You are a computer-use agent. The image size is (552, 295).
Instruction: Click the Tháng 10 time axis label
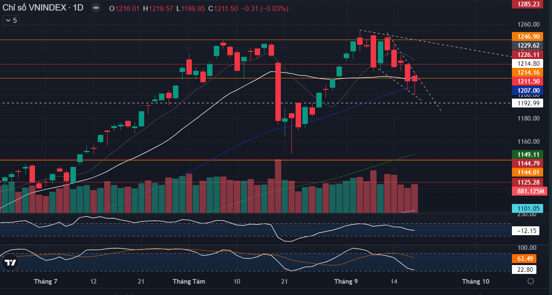[476, 281]
